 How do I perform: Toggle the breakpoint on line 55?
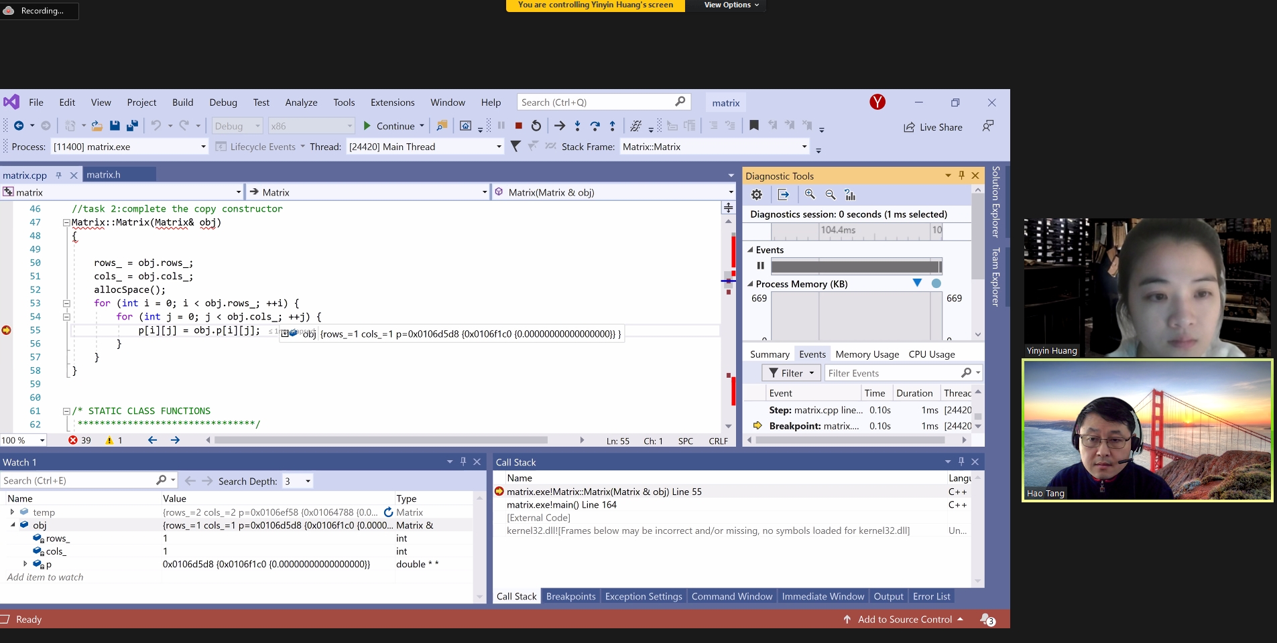pyautogui.click(x=7, y=330)
